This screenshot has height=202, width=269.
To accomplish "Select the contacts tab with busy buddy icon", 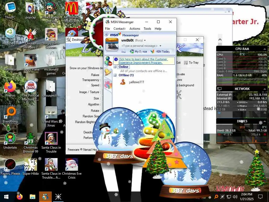I will [x=108, y=61].
